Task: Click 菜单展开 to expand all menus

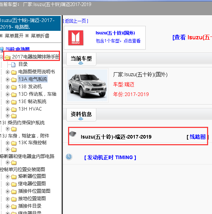Action: coord(14,36)
